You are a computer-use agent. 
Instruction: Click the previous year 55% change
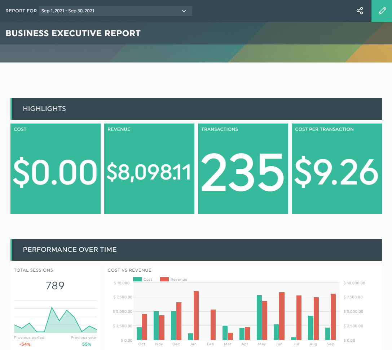coord(87,344)
